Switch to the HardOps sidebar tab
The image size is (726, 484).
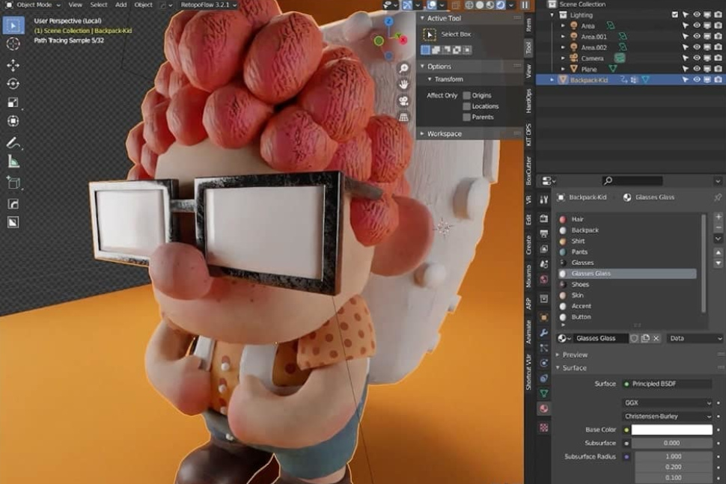pyautogui.click(x=529, y=101)
